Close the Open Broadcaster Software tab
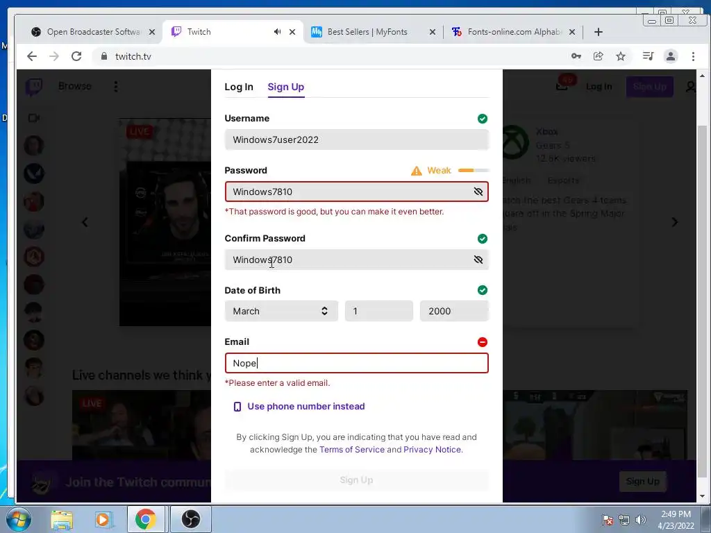 [x=152, y=32]
